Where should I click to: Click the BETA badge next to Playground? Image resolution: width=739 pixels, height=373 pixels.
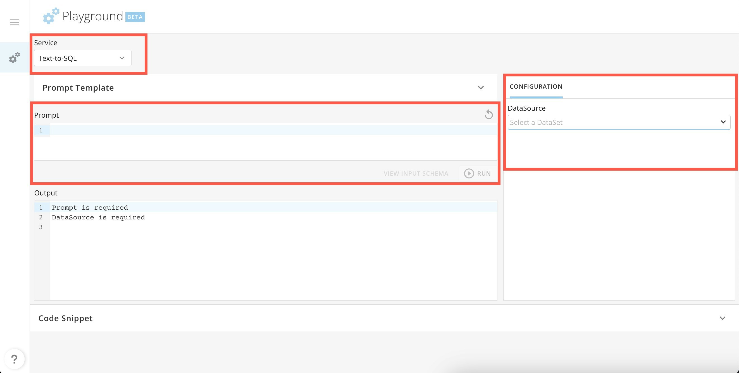click(135, 17)
